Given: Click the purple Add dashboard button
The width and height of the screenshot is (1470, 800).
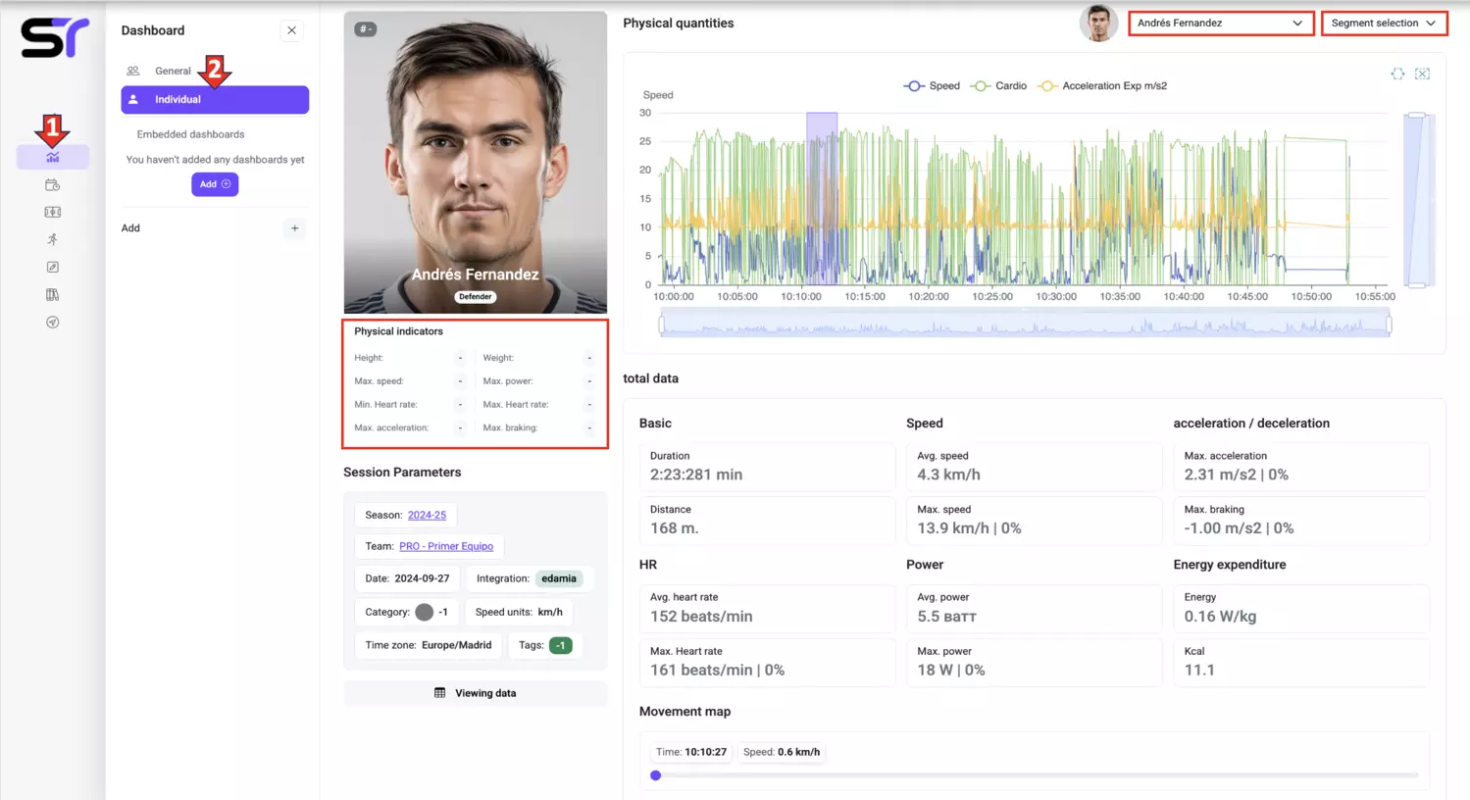Looking at the screenshot, I should coord(215,184).
